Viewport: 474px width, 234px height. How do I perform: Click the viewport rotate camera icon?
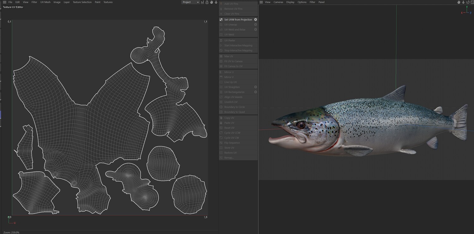coord(468,2)
